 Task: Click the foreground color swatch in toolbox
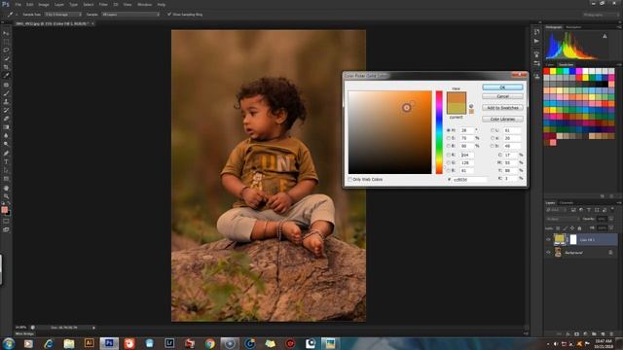4,210
